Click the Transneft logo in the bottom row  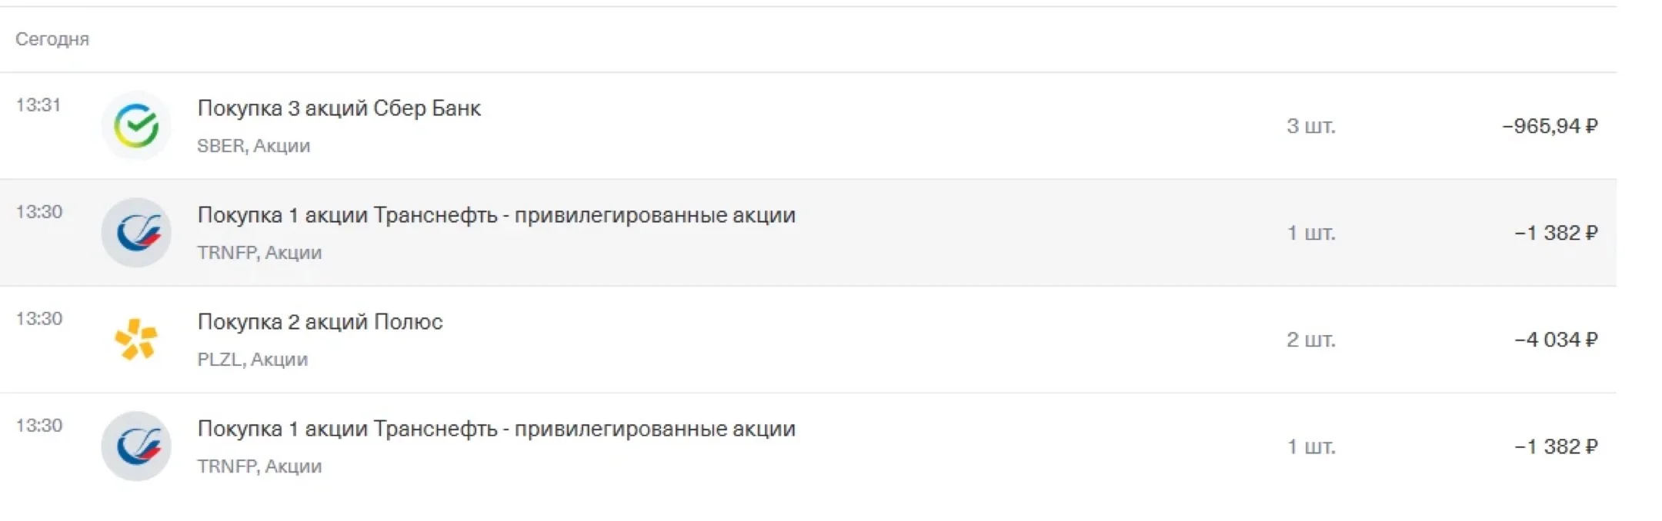click(136, 446)
